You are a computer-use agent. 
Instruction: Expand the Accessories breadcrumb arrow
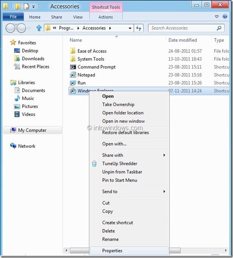(110, 28)
